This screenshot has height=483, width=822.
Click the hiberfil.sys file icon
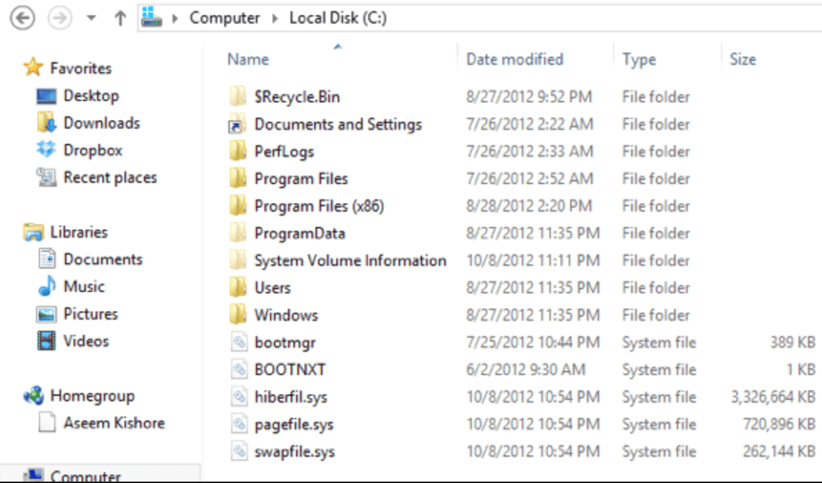(239, 397)
